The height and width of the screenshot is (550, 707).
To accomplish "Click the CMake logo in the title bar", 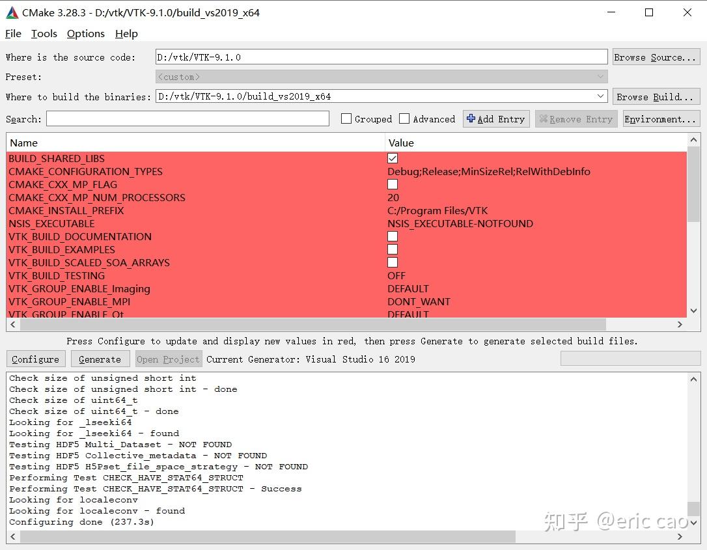I will pyautogui.click(x=11, y=12).
